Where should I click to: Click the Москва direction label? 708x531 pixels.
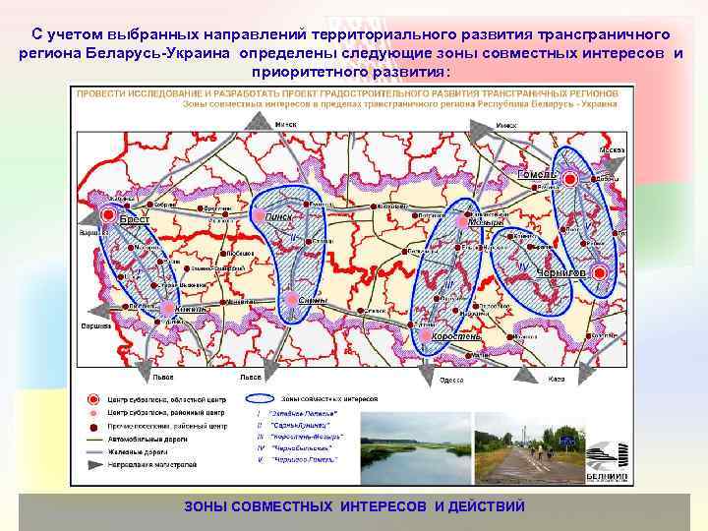click(x=612, y=149)
